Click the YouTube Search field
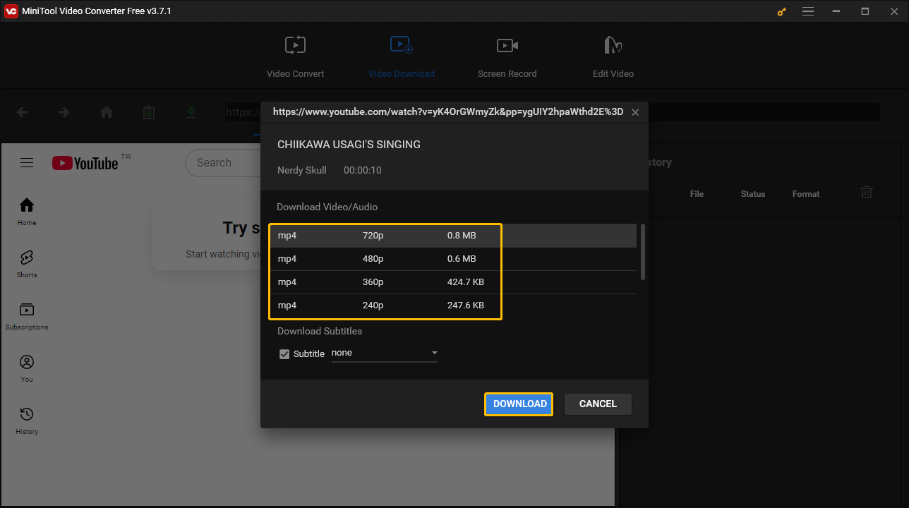The width and height of the screenshot is (909, 508). coord(223,162)
